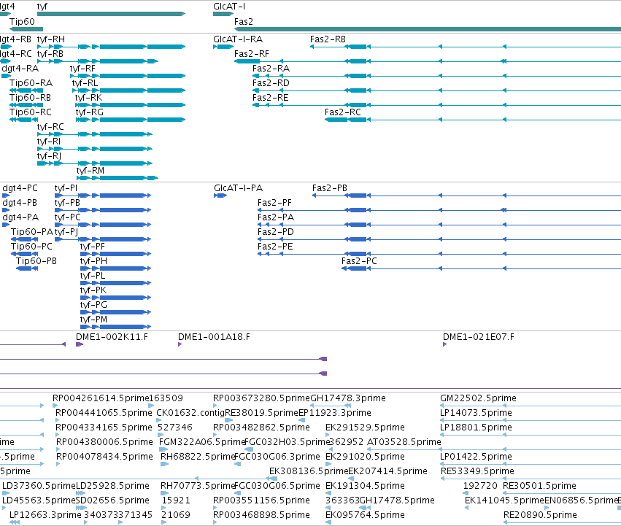
Task: Select the Fas2-PD protein label
Action: pos(276,232)
